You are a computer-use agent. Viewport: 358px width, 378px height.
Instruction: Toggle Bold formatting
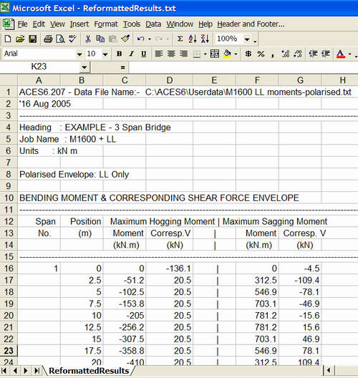point(119,54)
